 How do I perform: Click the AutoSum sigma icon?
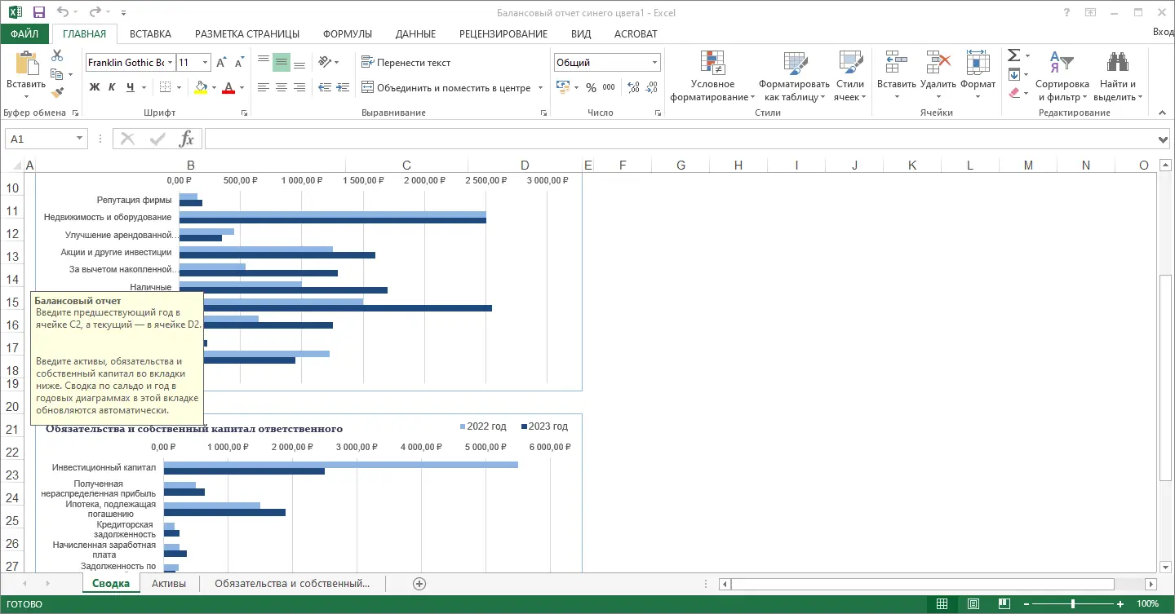pyautogui.click(x=1013, y=55)
